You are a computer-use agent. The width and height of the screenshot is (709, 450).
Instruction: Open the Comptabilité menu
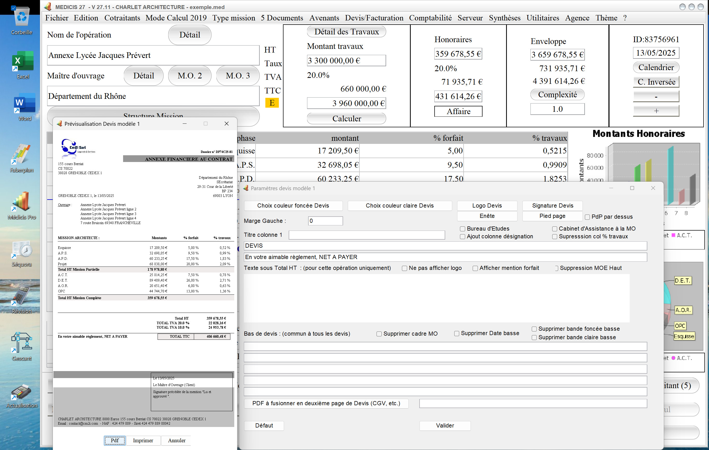(x=430, y=18)
